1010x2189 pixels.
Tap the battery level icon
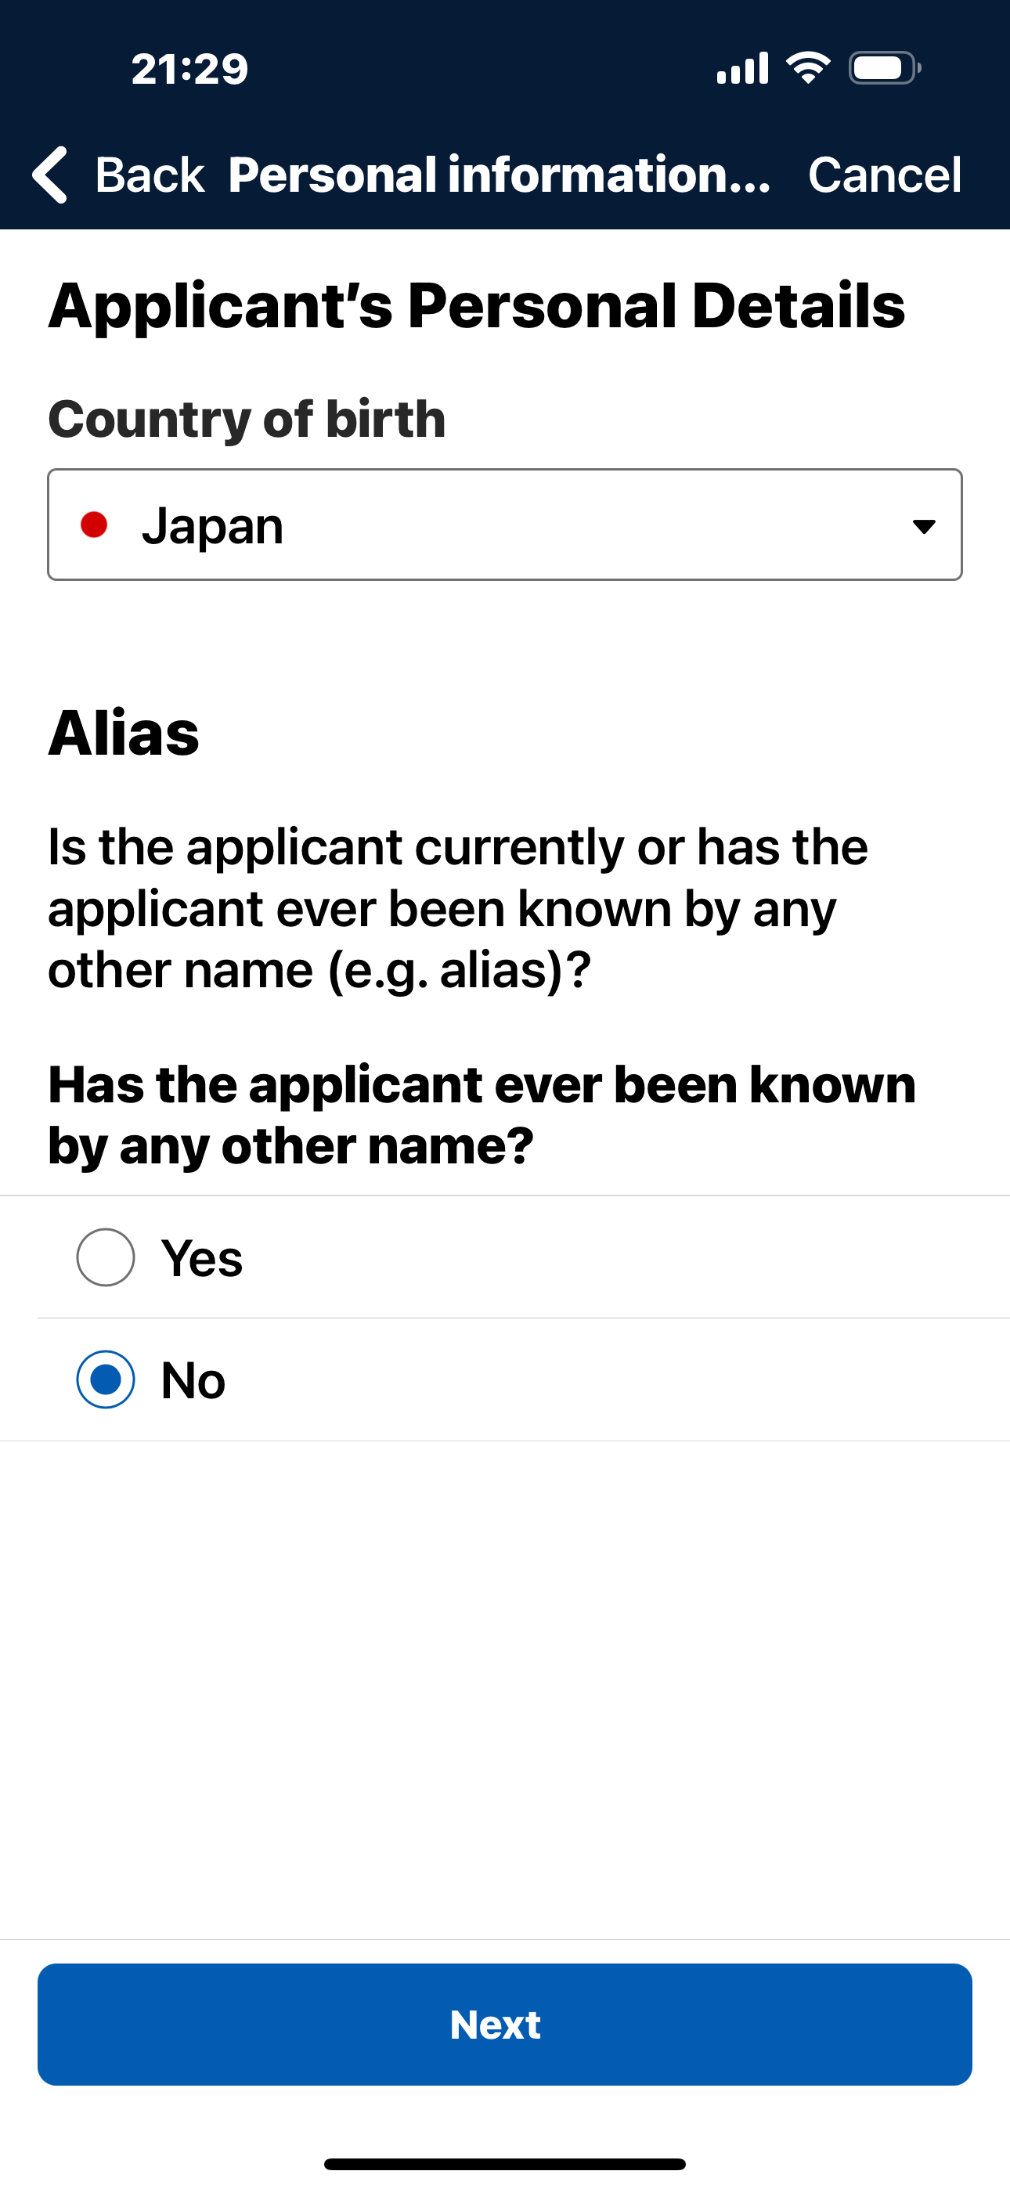point(884,68)
